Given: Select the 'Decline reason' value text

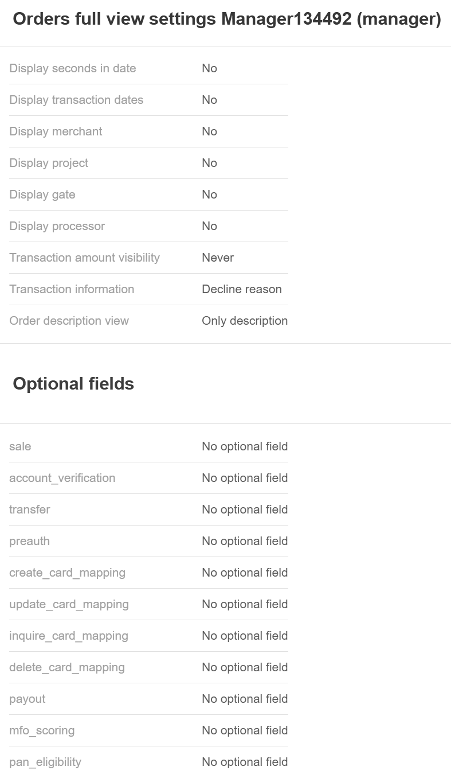Looking at the screenshot, I should coord(242,289).
